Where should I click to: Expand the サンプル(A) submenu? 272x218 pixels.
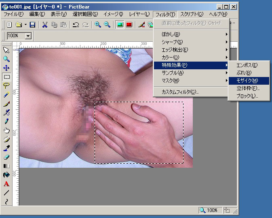[191, 73]
